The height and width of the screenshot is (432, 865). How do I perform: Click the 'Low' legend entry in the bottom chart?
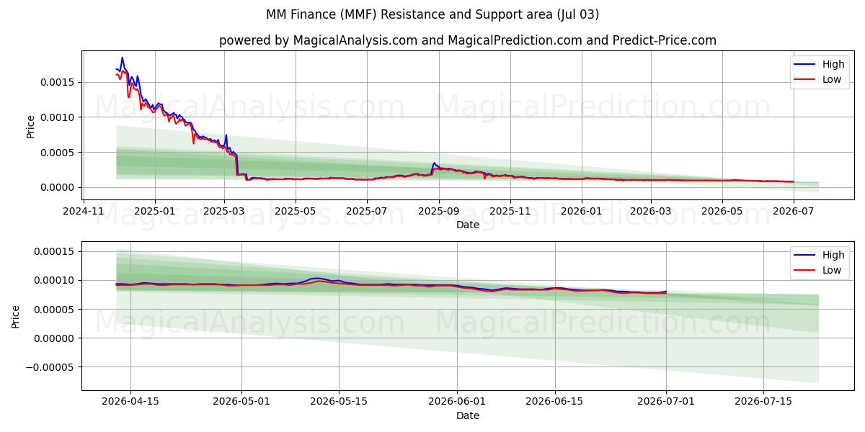pos(832,270)
